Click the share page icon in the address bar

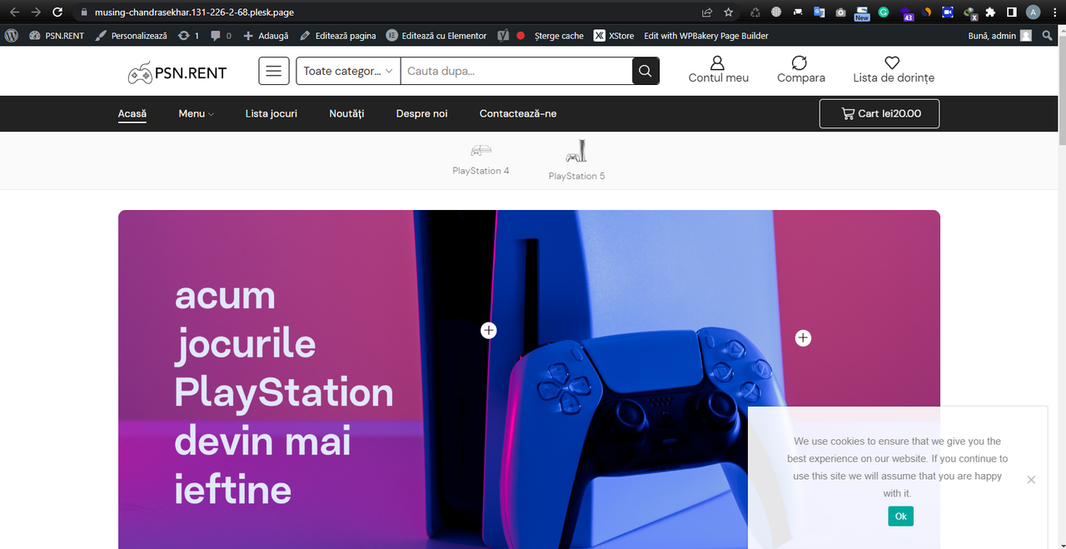(707, 12)
